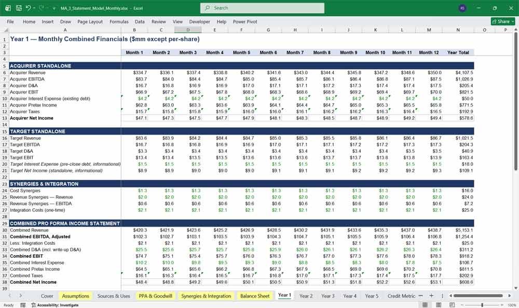The width and height of the screenshot is (519, 308).
Task: Add a new sheet with plus icon
Action: point(431,296)
